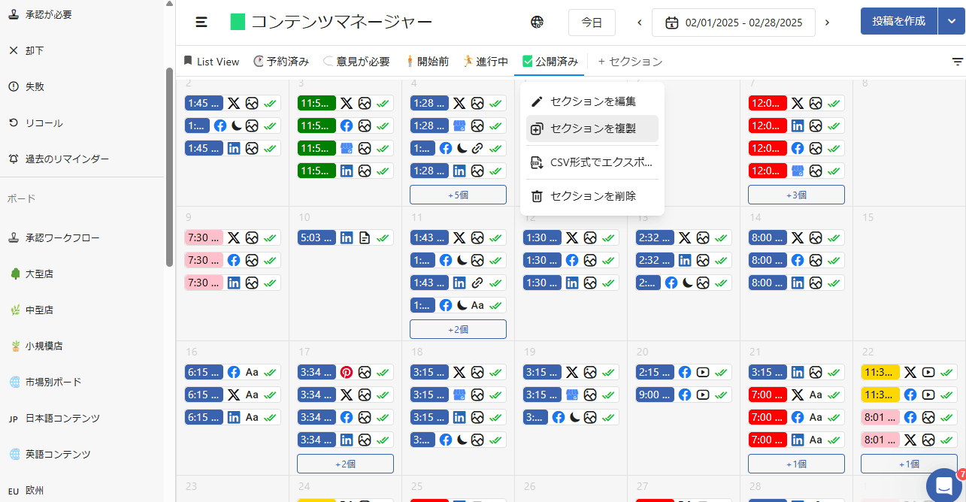Viewport: 966px width, 502px height.
Task: Switch to the List View tab
Action: [x=211, y=62]
